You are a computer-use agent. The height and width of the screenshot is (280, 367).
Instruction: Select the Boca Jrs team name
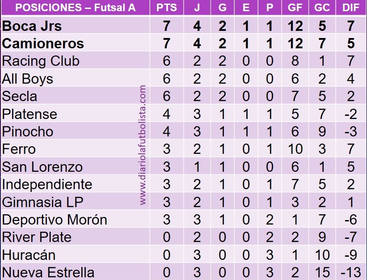[x=32, y=26]
